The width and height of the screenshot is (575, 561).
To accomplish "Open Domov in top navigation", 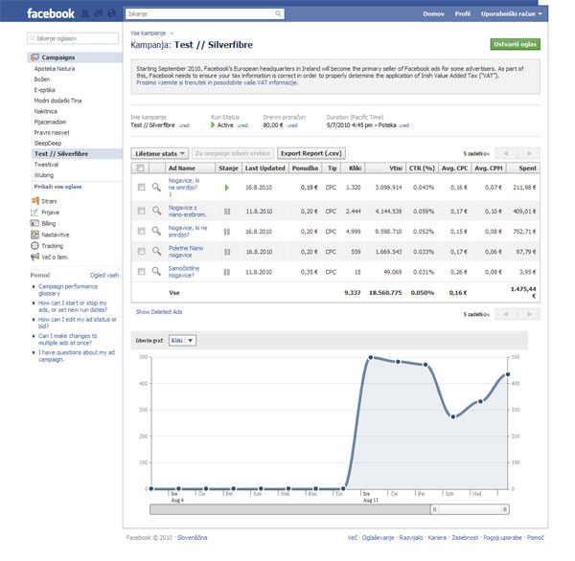I will (x=433, y=14).
